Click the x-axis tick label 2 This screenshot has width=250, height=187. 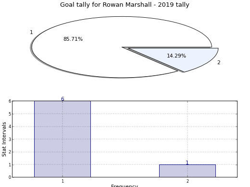coord(187,181)
